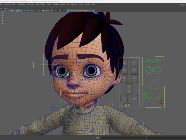The height and width of the screenshot is (140, 186).
Task: Click the gamma reset icon
Action: pos(60,10)
